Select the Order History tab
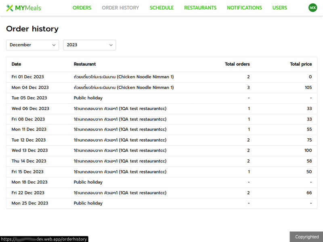 coord(120,8)
